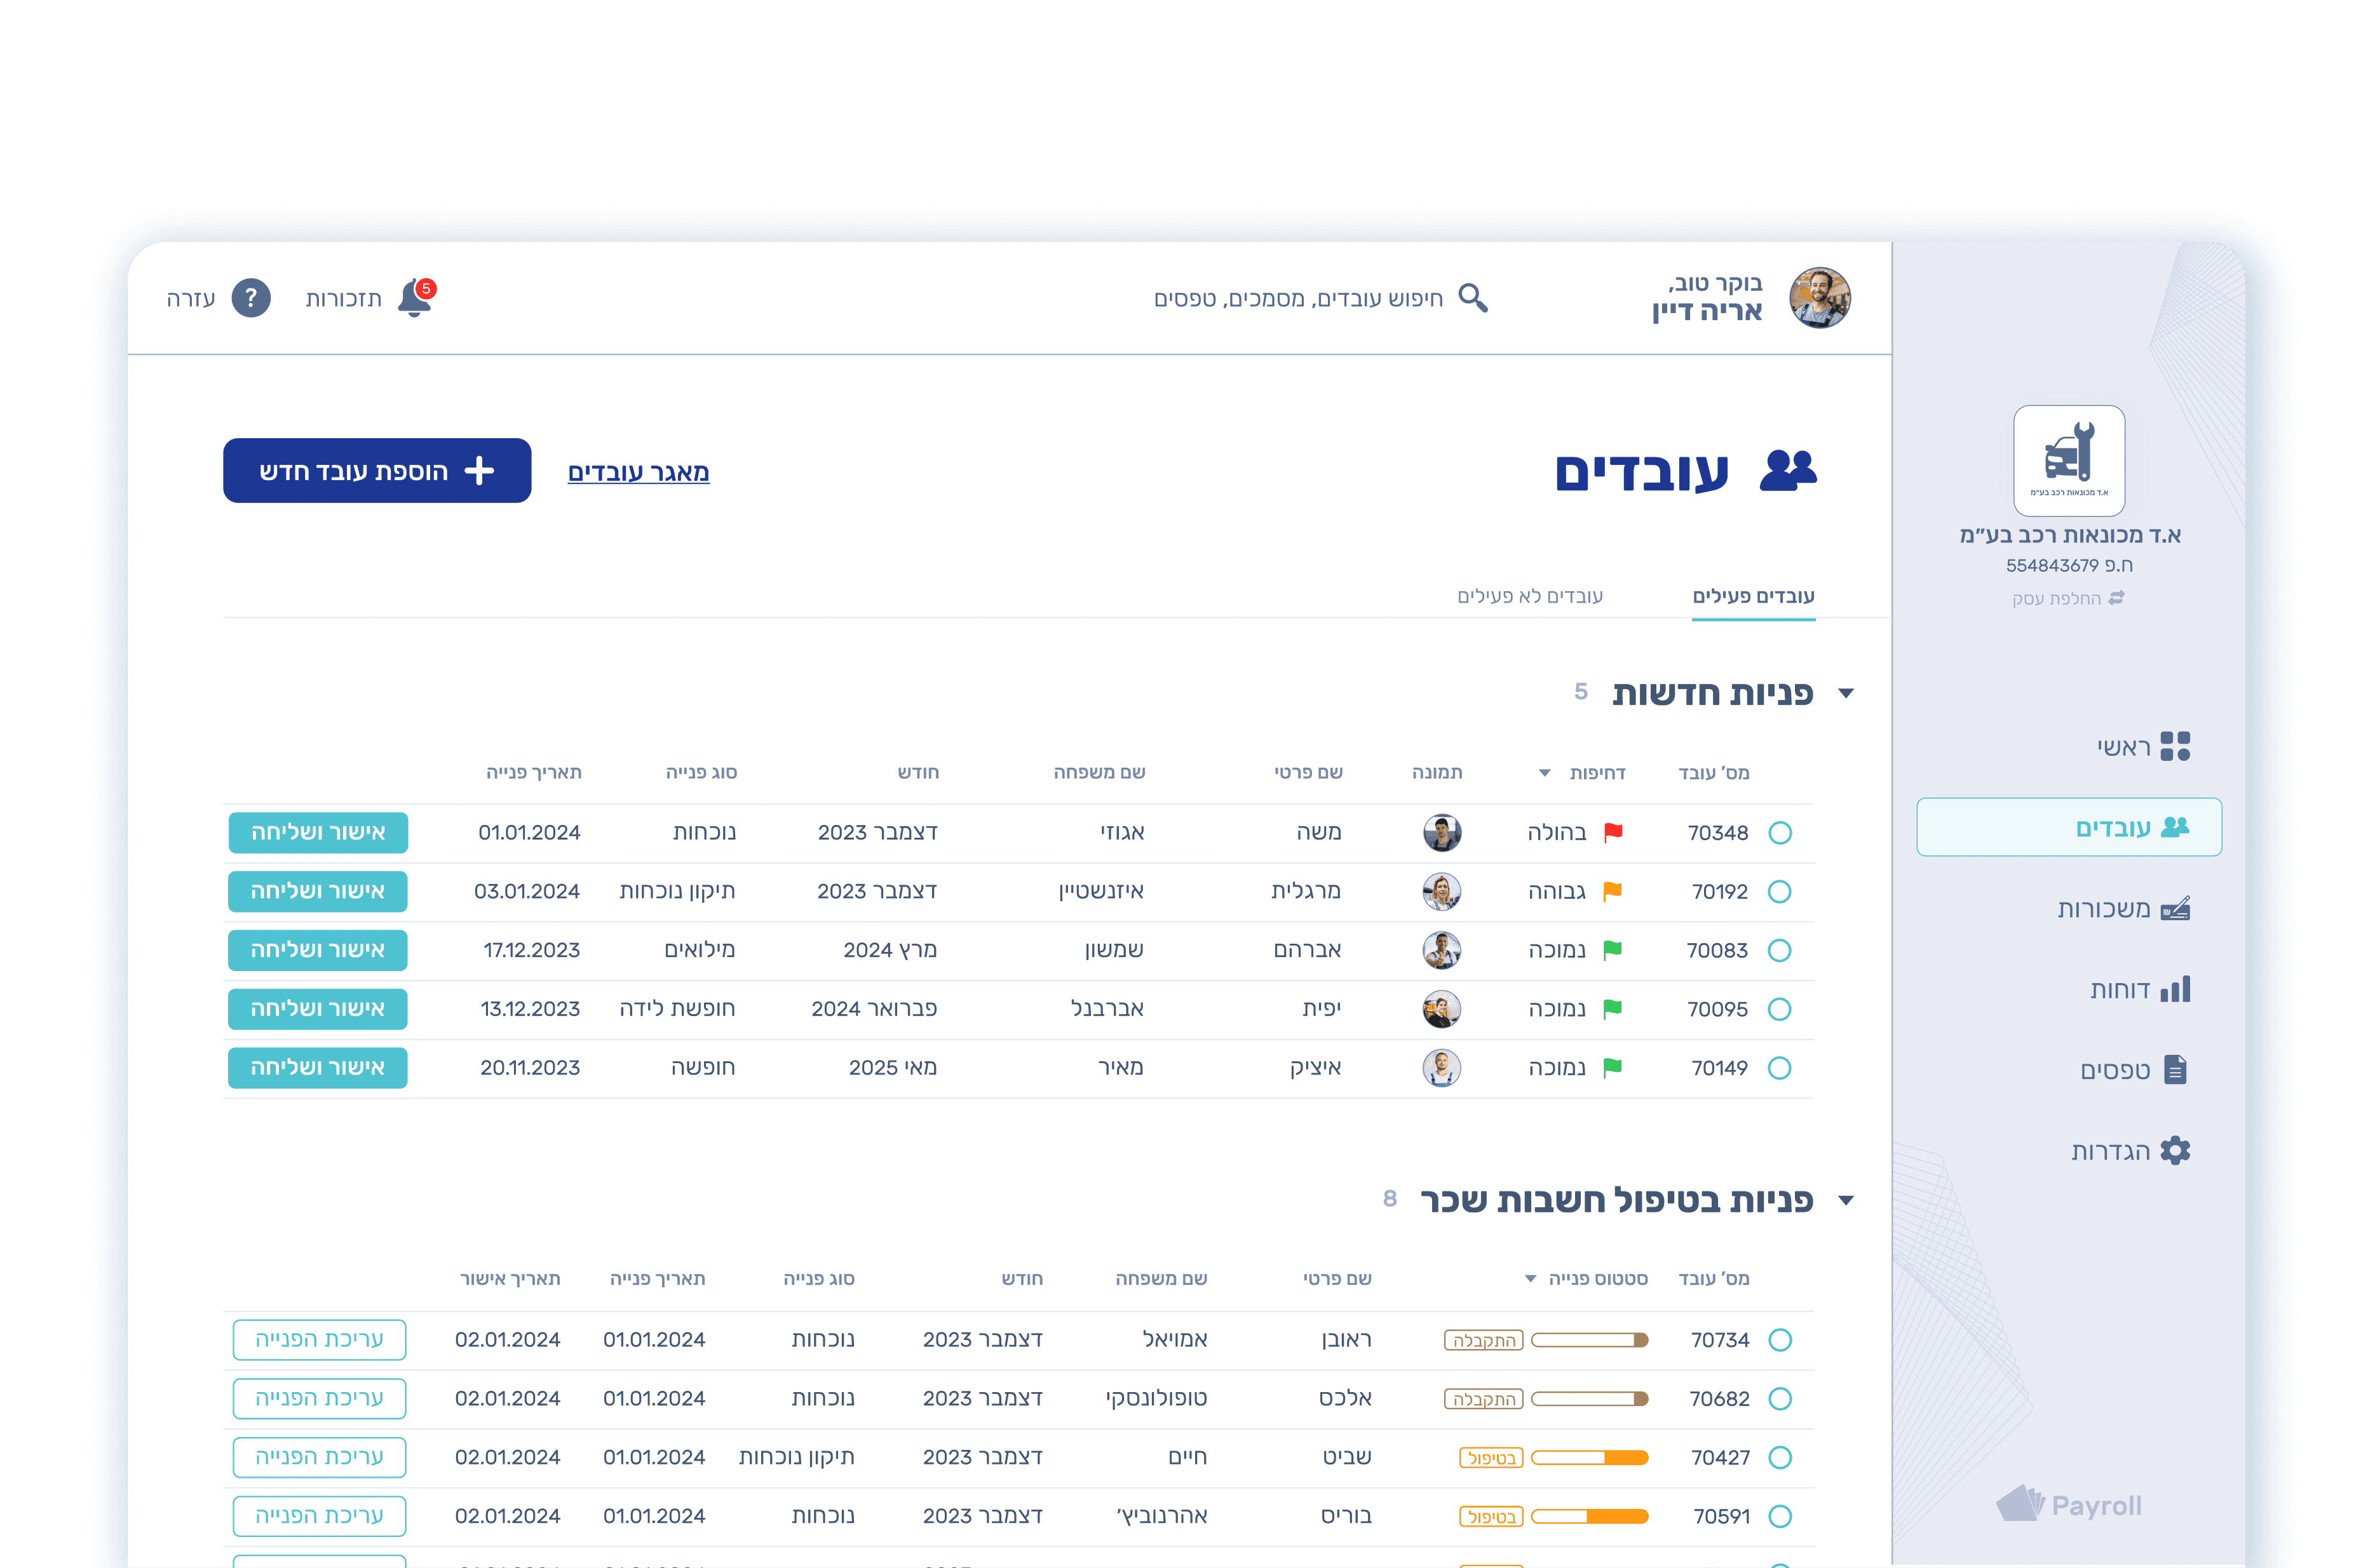
Task: Click the תזכורות reminders label
Action: [x=343, y=299]
